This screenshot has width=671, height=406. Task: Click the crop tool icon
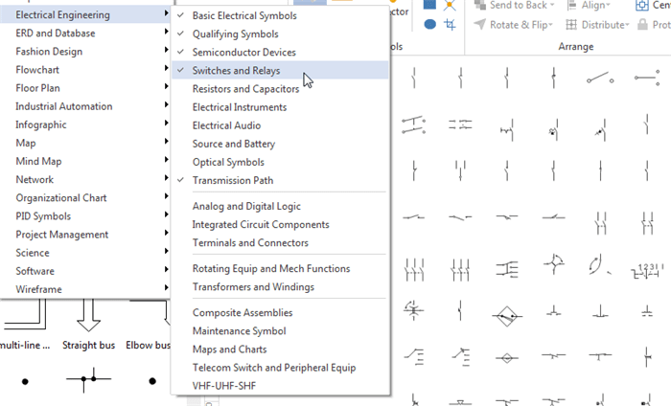coord(450,24)
